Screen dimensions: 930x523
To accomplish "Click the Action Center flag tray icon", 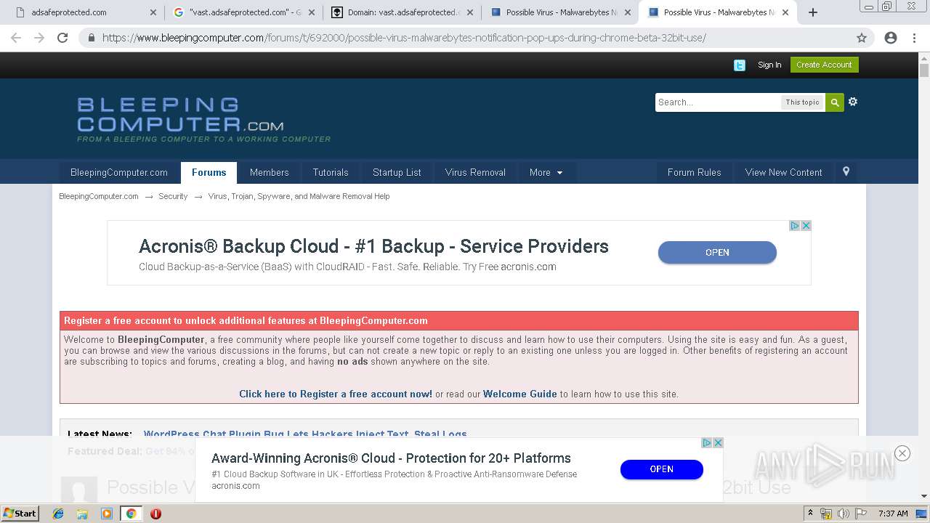I will tap(859, 514).
